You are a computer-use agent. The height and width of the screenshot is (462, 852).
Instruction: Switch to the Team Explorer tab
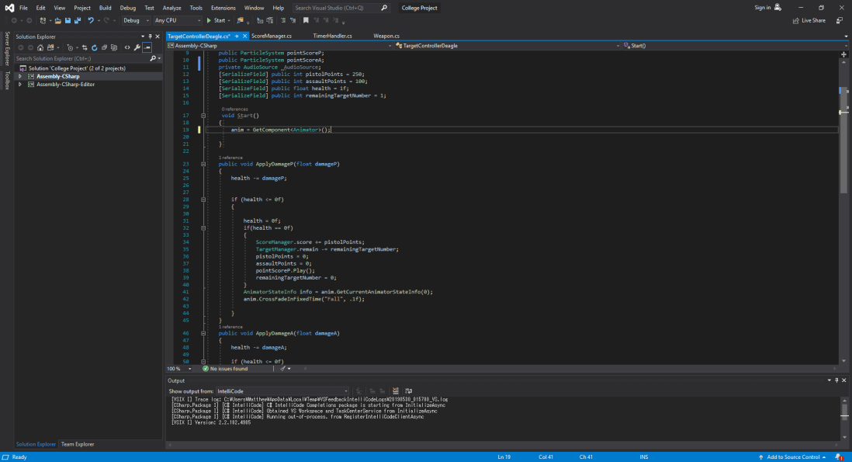click(78, 445)
